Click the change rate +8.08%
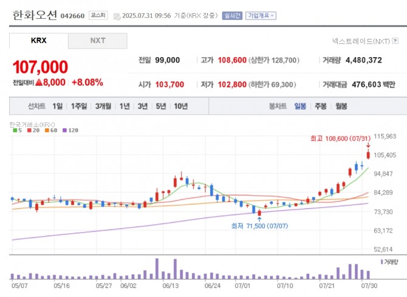This screenshot has height=297, width=407. click(87, 83)
